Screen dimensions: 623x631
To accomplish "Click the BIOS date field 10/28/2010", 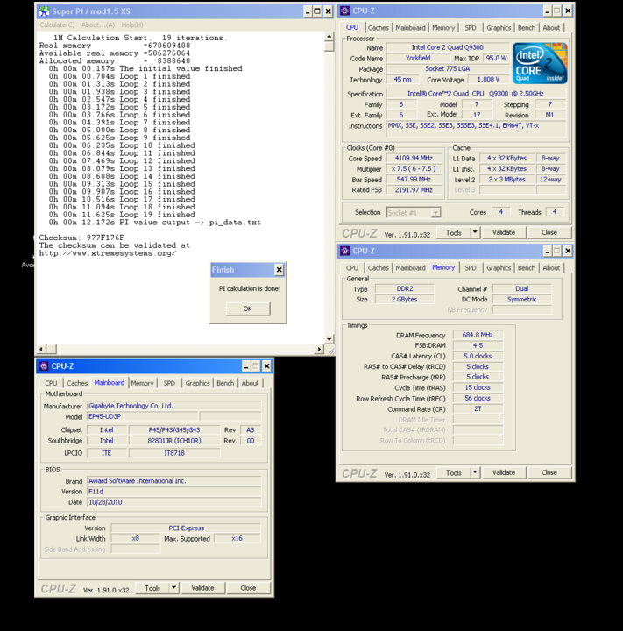I will 173,502.
